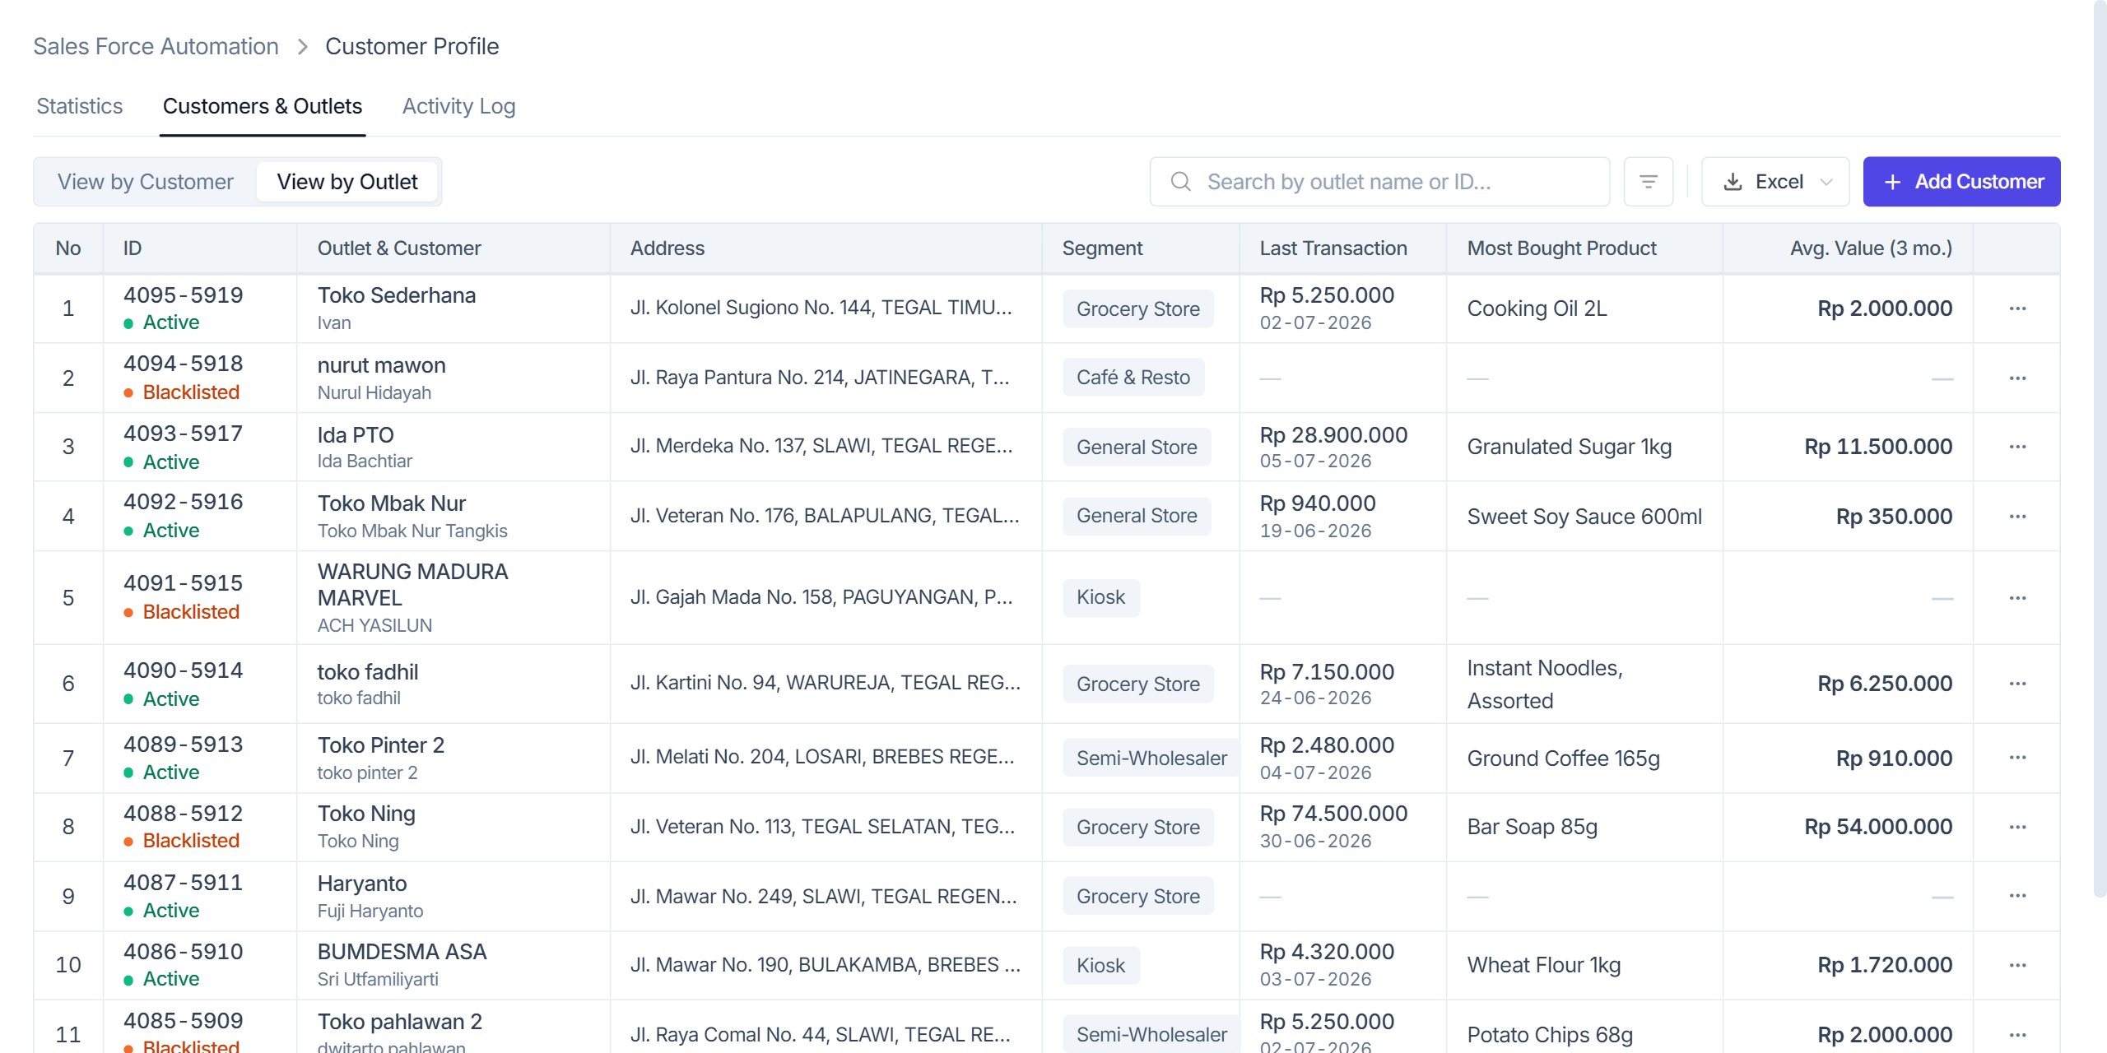The image size is (2107, 1053).
Task: Open row actions for WARUNG MADURA MARVEL
Action: tap(2017, 598)
